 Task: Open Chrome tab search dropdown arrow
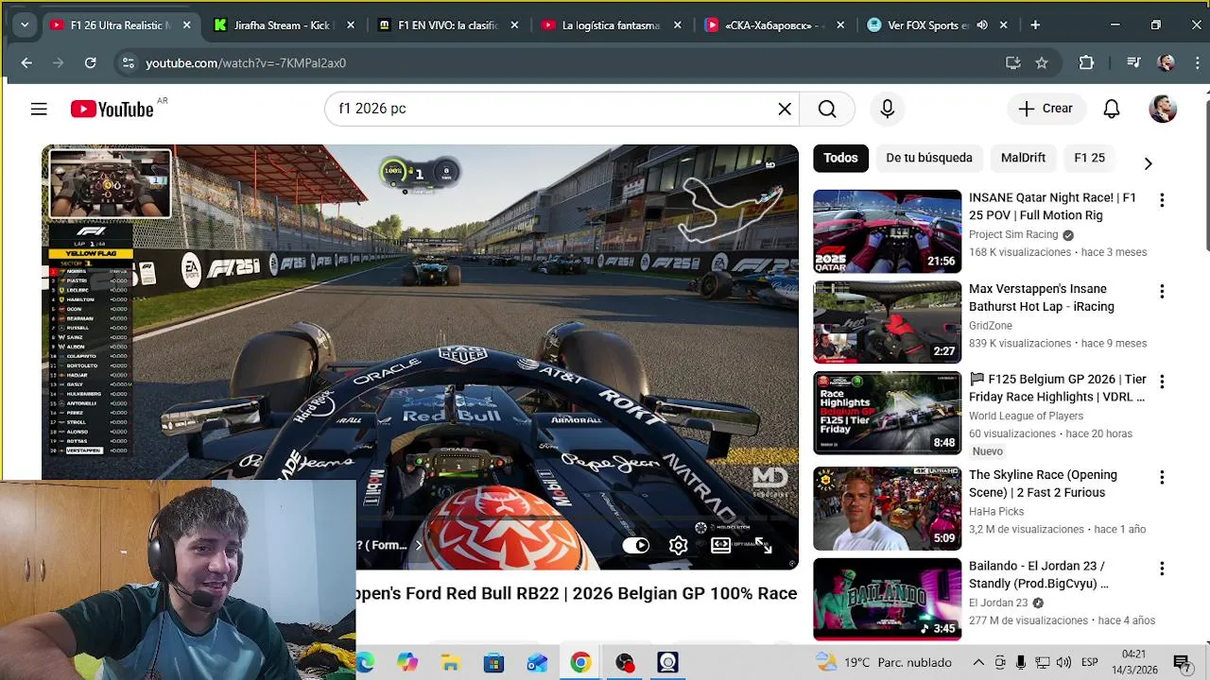24,25
